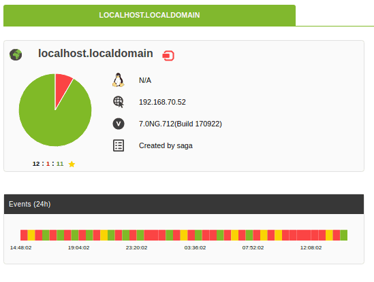This screenshot has width=374, height=282.
Task: Click the 192.168.70.52 IP address text
Action: point(162,102)
